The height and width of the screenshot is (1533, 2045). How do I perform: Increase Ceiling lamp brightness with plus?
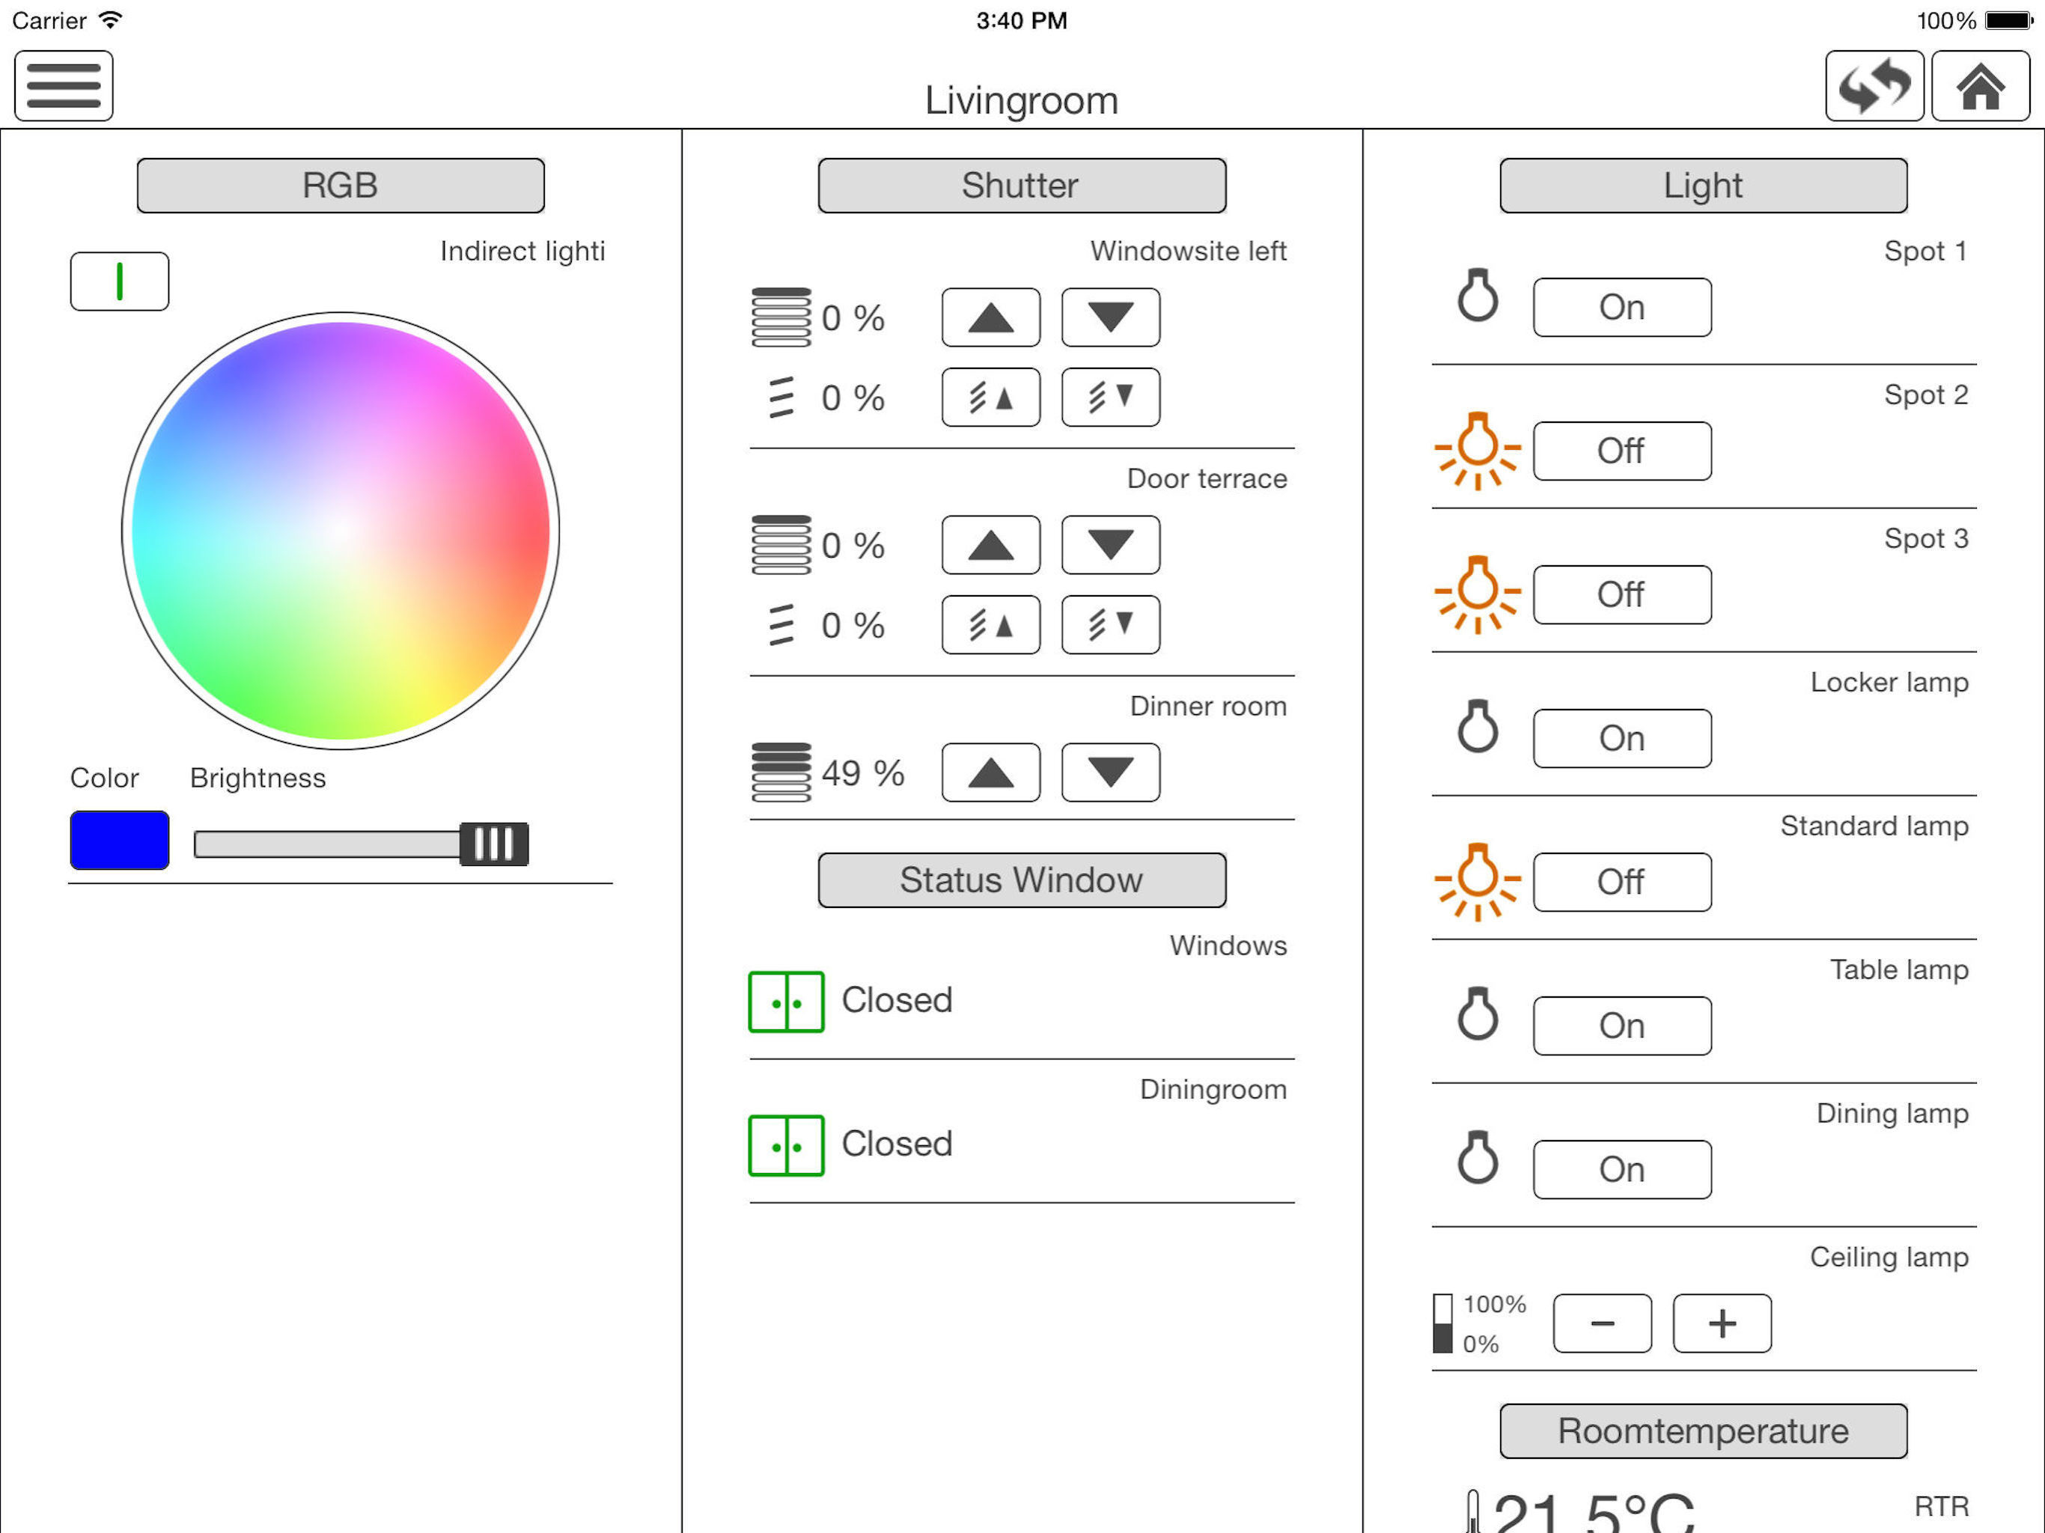1722,1323
